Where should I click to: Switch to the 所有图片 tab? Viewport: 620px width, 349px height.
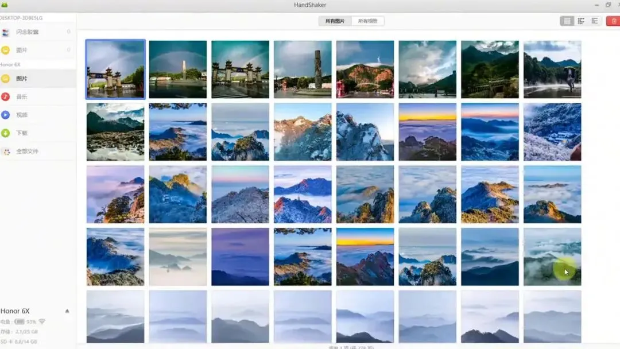(335, 21)
